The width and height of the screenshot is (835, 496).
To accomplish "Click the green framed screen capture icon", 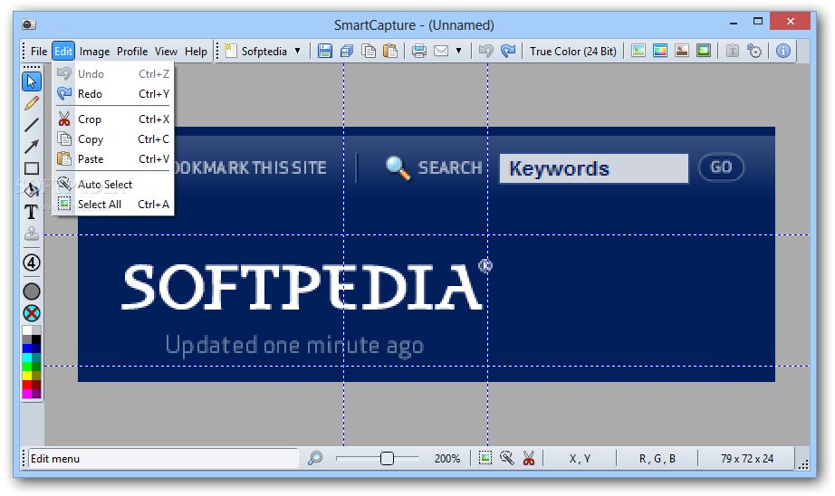I will click(704, 51).
